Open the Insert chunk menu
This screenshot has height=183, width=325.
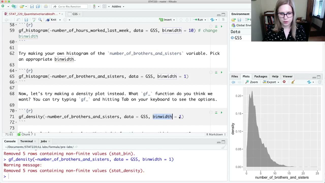click(x=167, y=20)
